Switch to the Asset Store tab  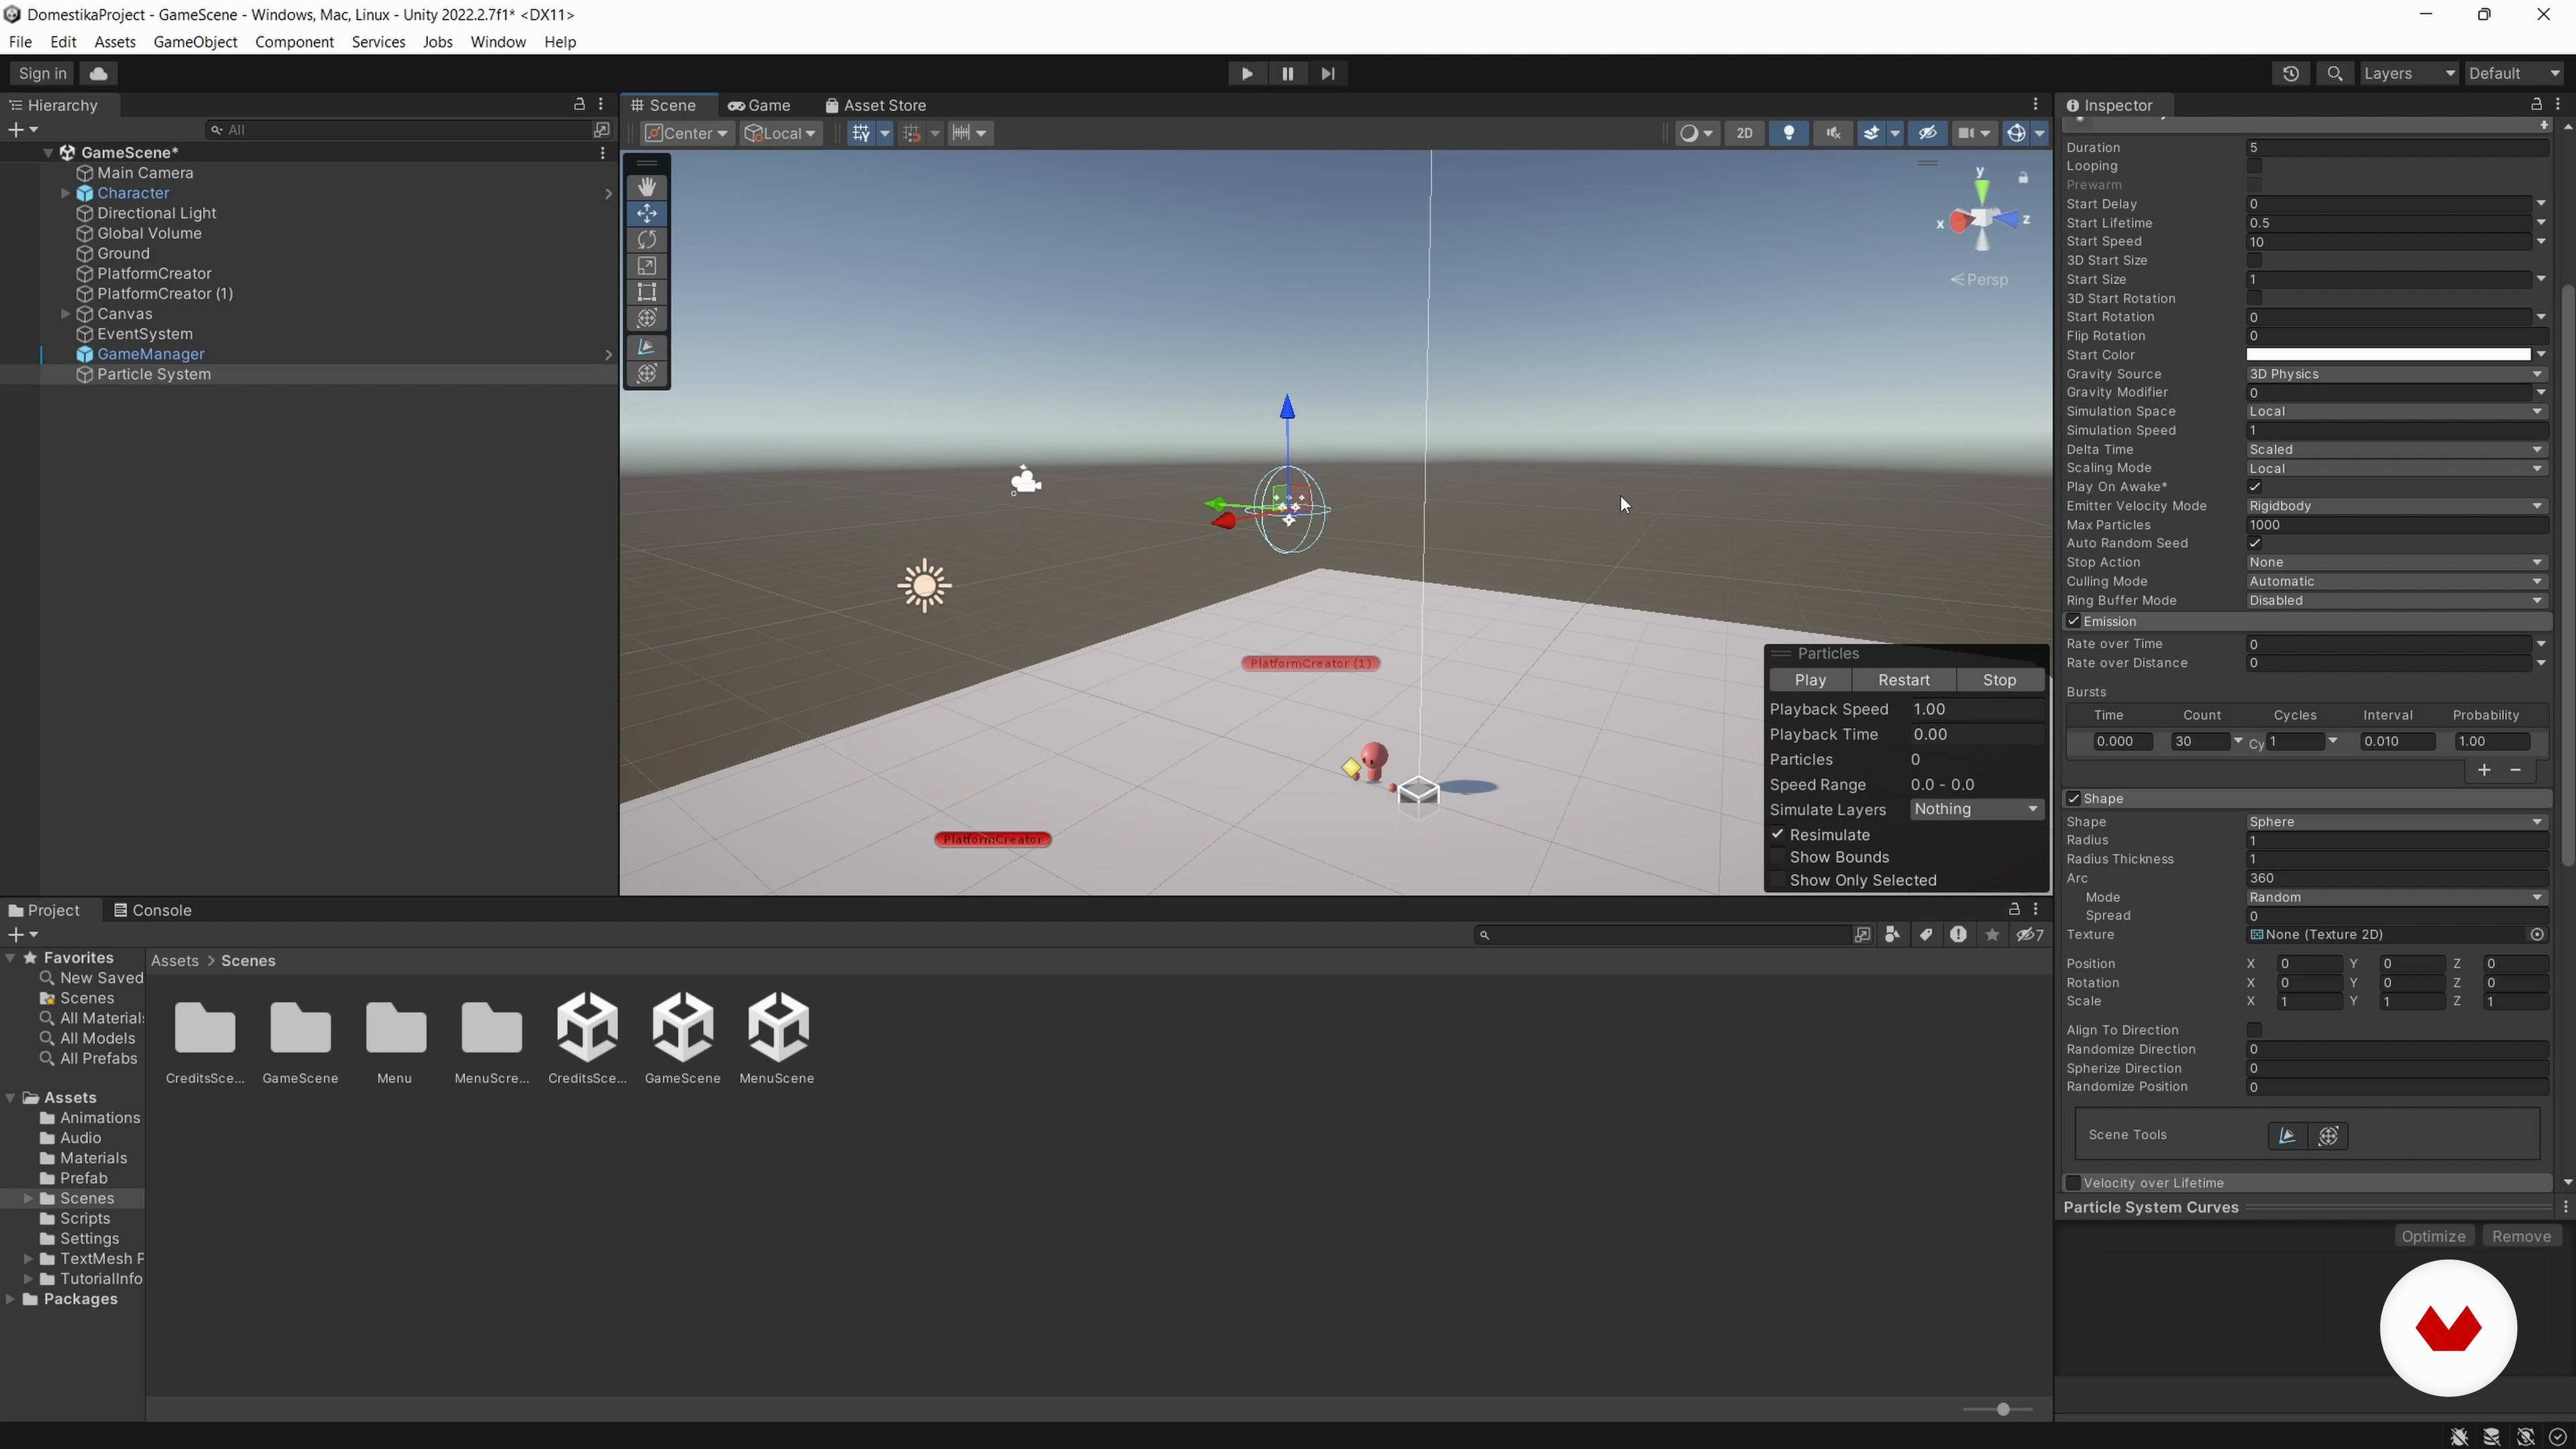click(x=876, y=105)
